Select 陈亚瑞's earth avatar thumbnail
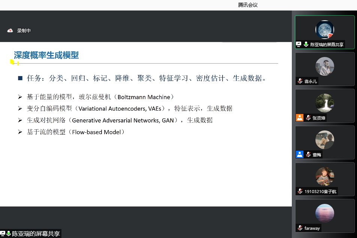This screenshot has height=238, width=357. point(324,30)
